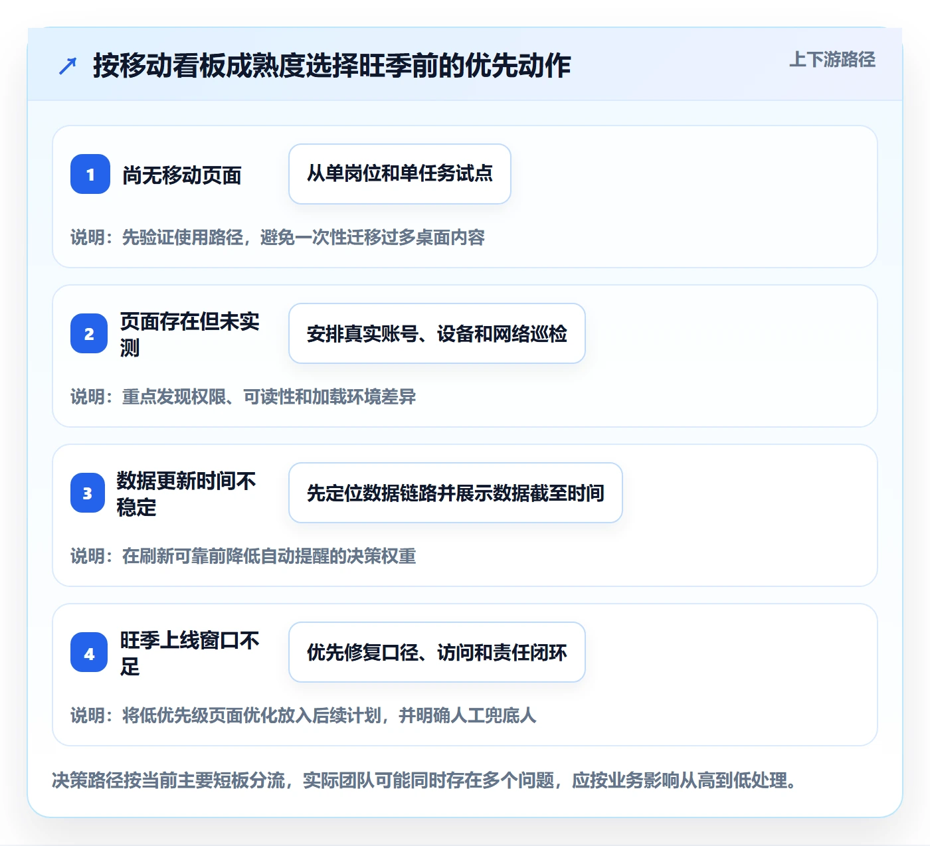Click the 先定位数据链路并展示数据截至时间 action box
930x846 pixels.
pyautogui.click(x=456, y=493)
